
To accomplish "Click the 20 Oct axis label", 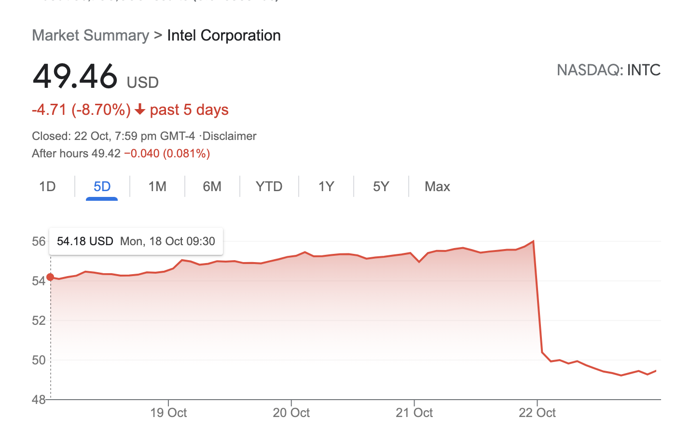I will pos(291,413).
